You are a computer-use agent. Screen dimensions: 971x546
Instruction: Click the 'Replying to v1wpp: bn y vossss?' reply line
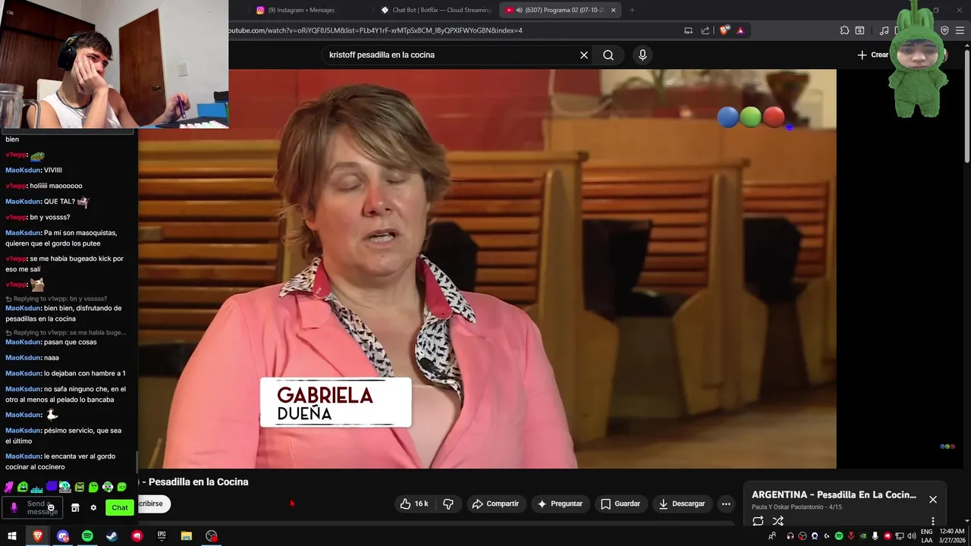(60, 299)
